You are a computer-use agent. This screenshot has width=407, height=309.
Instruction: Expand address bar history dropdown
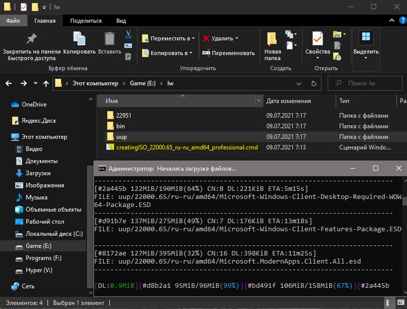click(299, 83)
